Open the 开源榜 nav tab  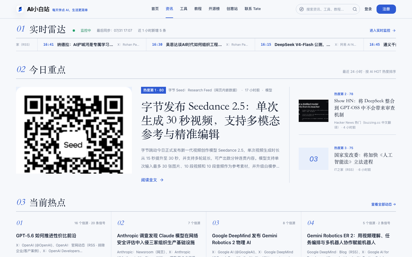tap(214, 9)
